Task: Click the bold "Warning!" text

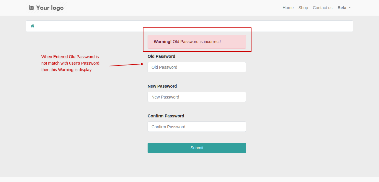Action: 163,42
